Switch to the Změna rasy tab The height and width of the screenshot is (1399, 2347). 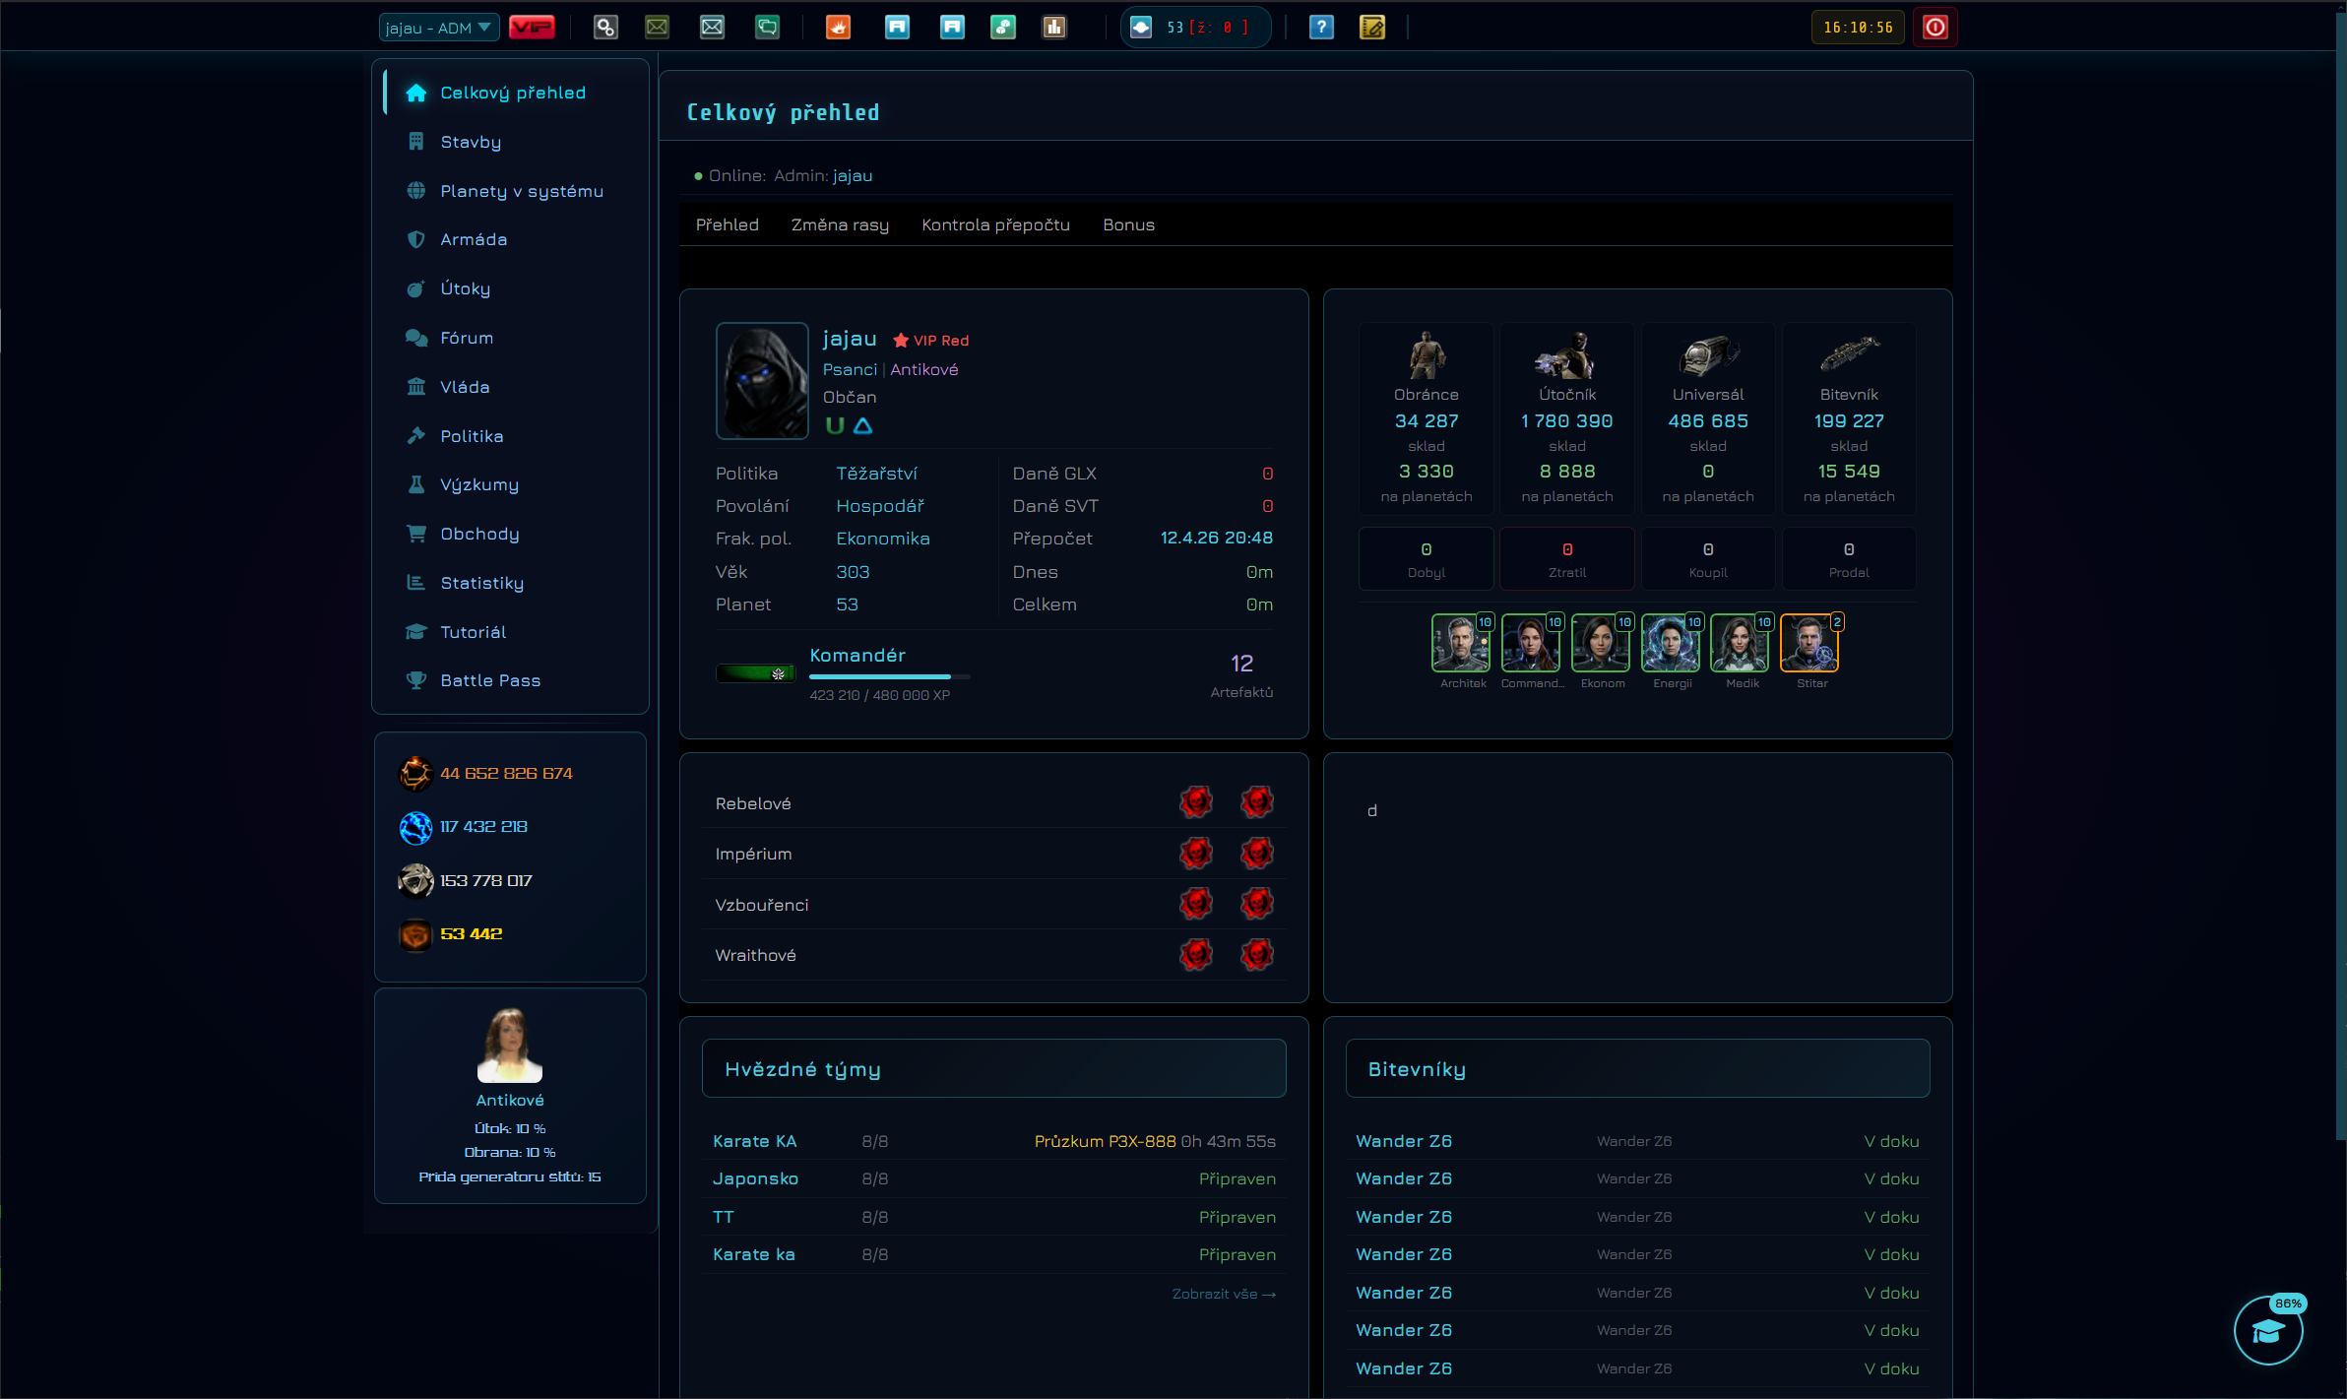click(x=840, y=224)
